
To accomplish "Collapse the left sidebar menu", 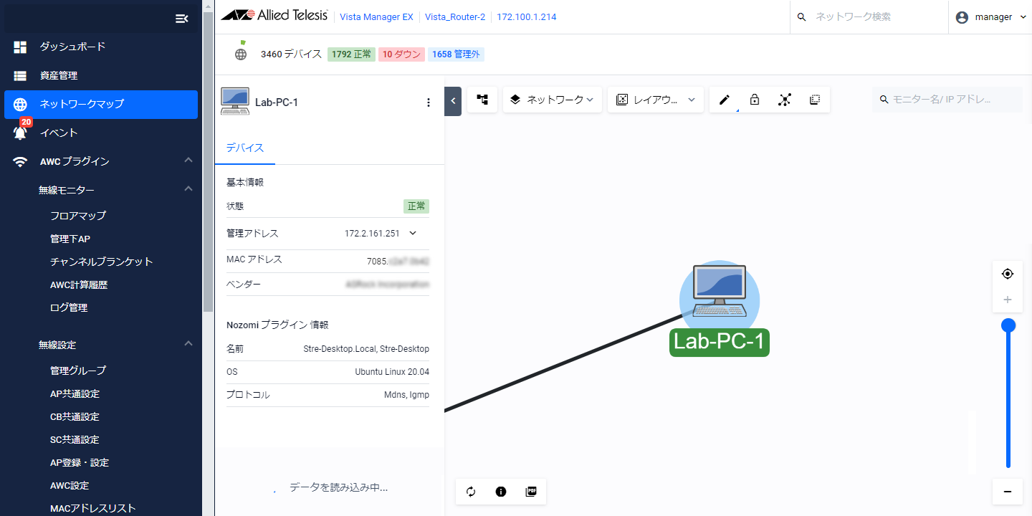I will [181, 19].
